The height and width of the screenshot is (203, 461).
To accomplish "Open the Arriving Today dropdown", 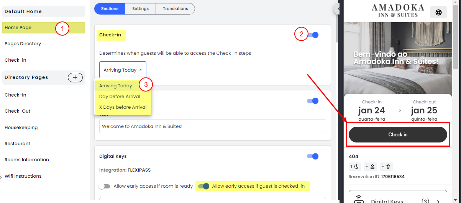I will pyautogui.click(x=123, y=70).
